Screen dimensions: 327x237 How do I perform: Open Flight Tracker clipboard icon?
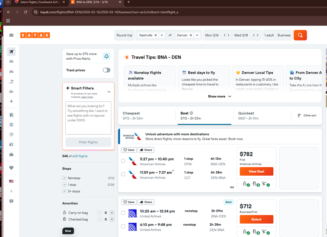11,115
